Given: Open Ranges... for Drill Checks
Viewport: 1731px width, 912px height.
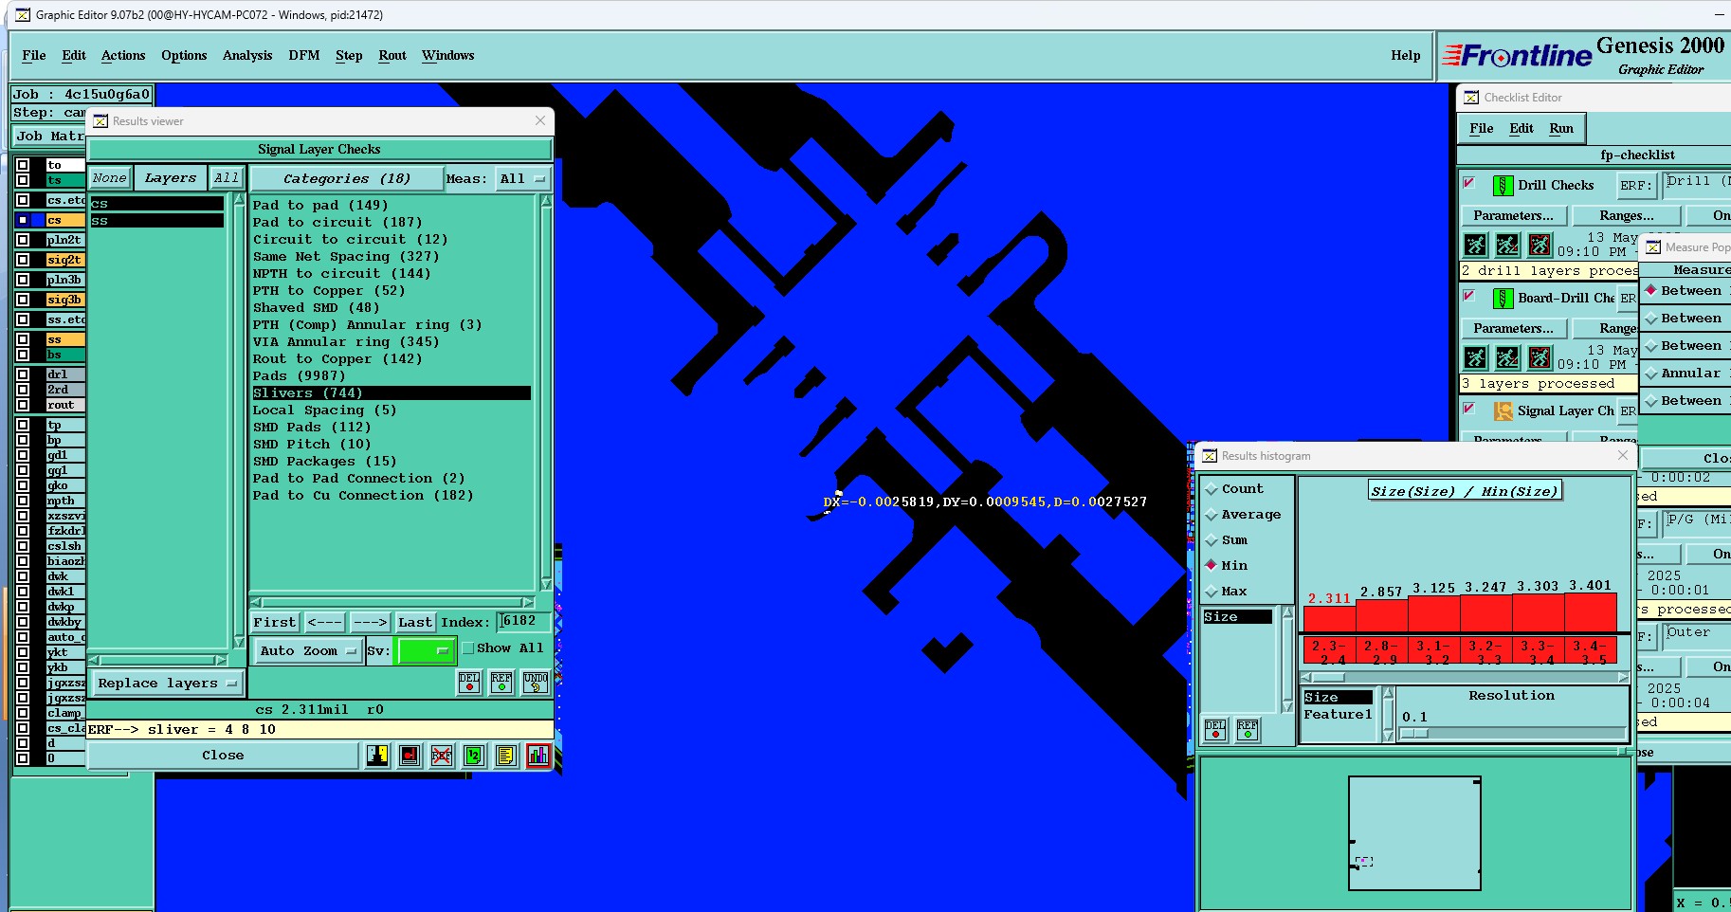Looking at the screenshot, I should pos(1627,216).
